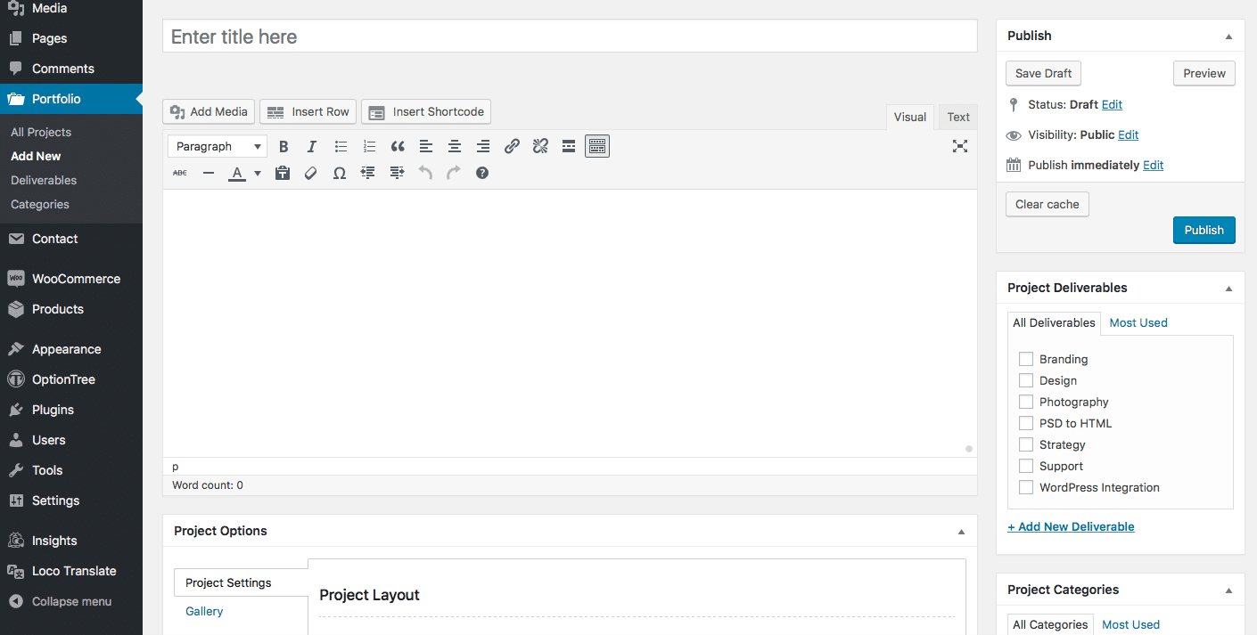Open the Paragraph format dropdown
Viewport: 1257px width, 635px height.
point(218,146)
